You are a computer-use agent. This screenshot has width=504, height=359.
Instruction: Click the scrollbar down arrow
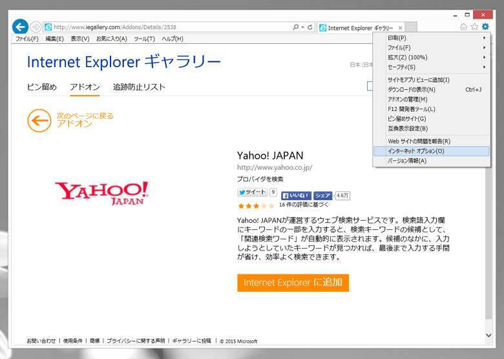pos(488,335)
